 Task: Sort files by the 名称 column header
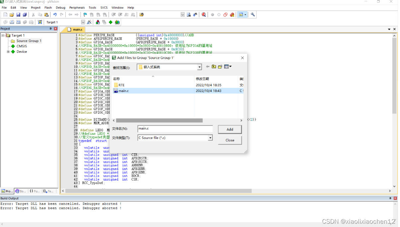coord(153,79)
